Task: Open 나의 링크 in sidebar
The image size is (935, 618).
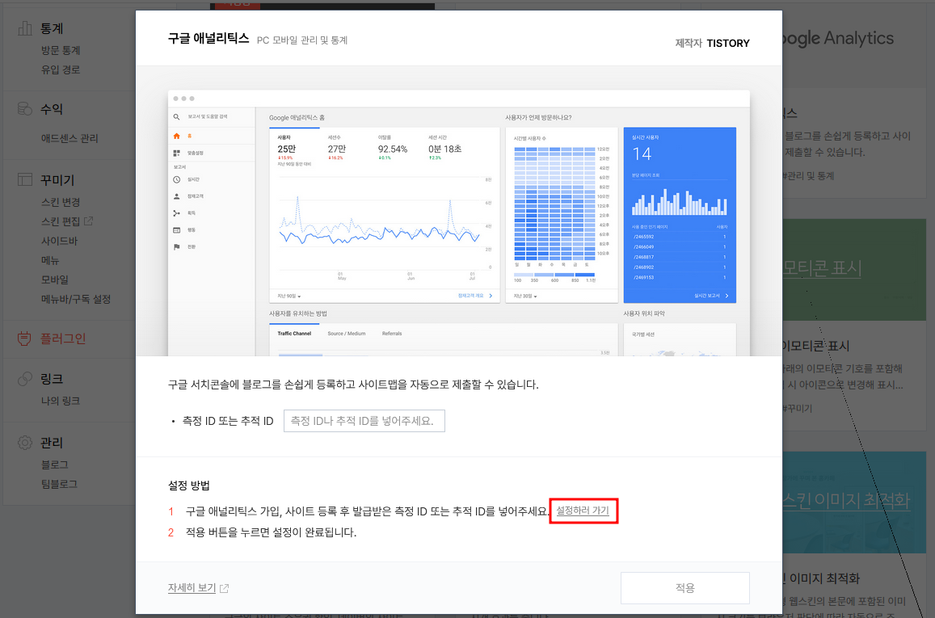Action: coord(61,401)
